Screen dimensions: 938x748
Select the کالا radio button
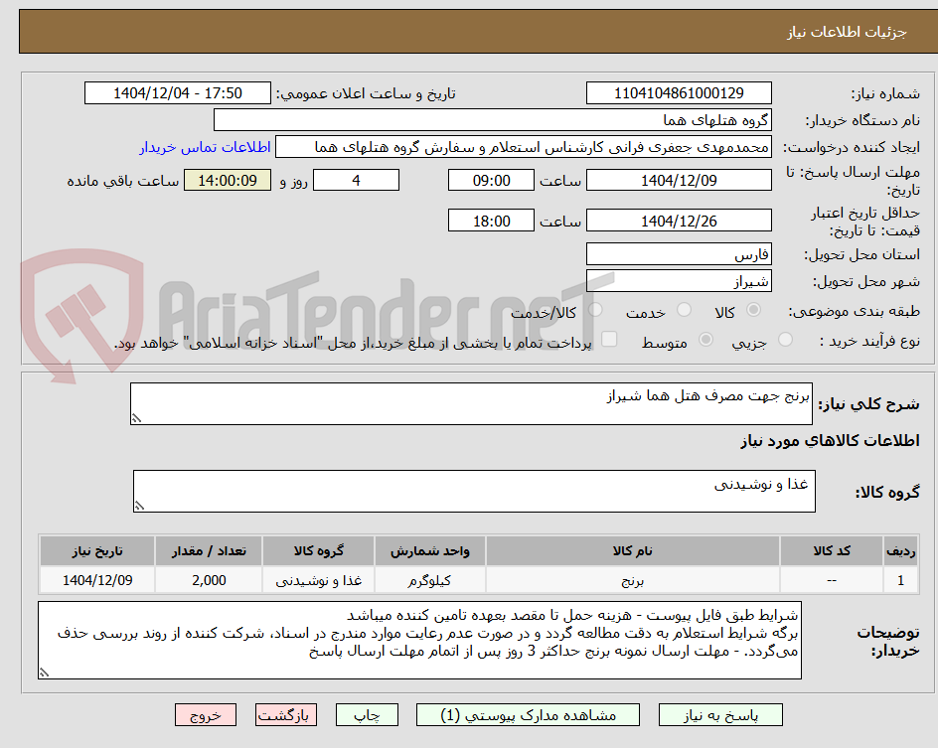[x=754, y=310]
